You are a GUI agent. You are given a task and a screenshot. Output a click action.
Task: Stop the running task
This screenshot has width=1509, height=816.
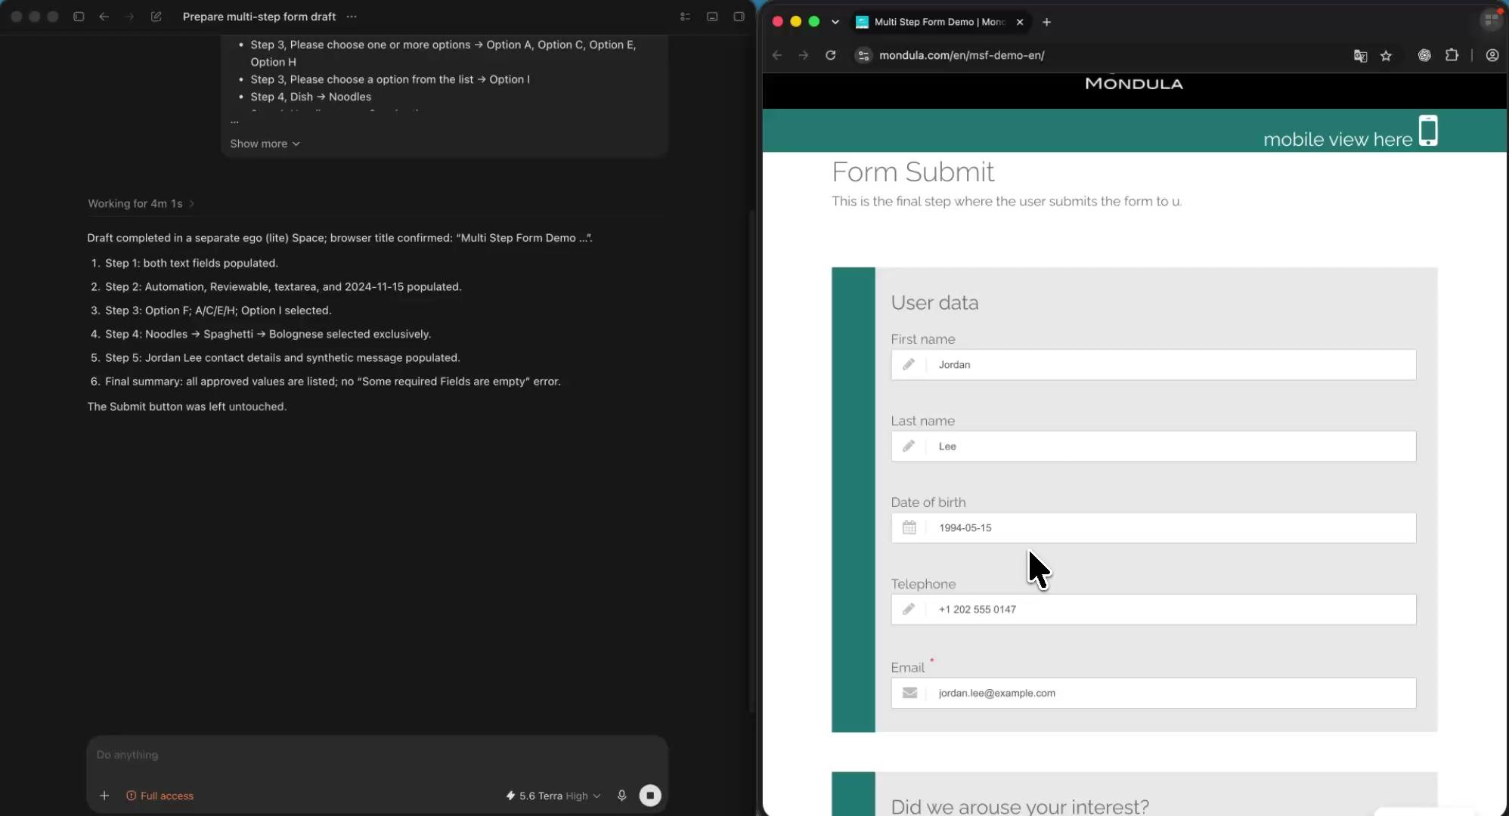pos(650,796)
